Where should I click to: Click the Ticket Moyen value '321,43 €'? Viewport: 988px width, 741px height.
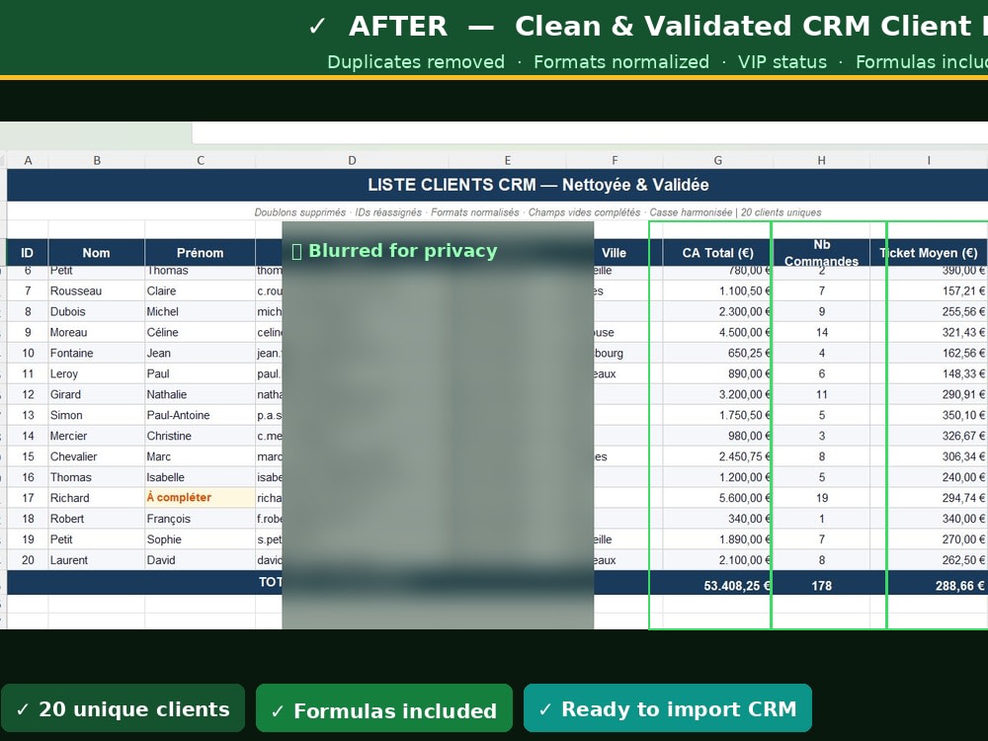929,333
